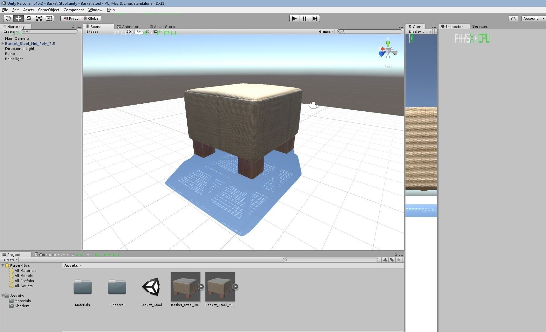Toggle Pivot/Center handle position
The height and width of the screenshot is (332, 546).
click(x=71, y=18)
